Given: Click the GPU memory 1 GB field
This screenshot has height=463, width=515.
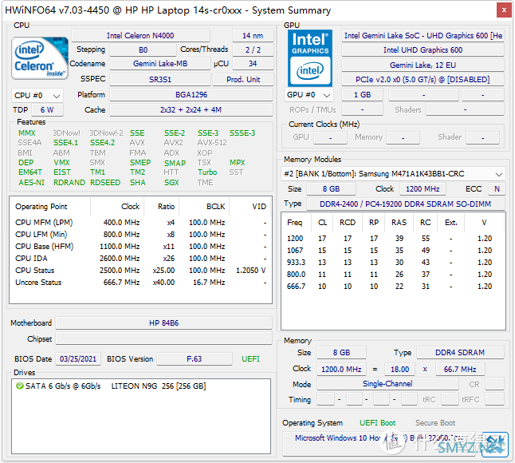Looking at the screenshot, I should (362, 95).
